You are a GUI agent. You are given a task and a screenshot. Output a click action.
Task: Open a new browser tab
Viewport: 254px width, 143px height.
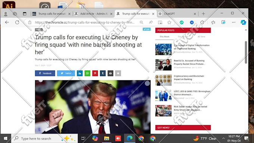point(203,14)
